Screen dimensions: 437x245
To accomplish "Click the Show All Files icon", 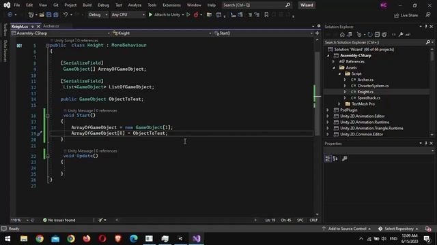I will (384, 35).
